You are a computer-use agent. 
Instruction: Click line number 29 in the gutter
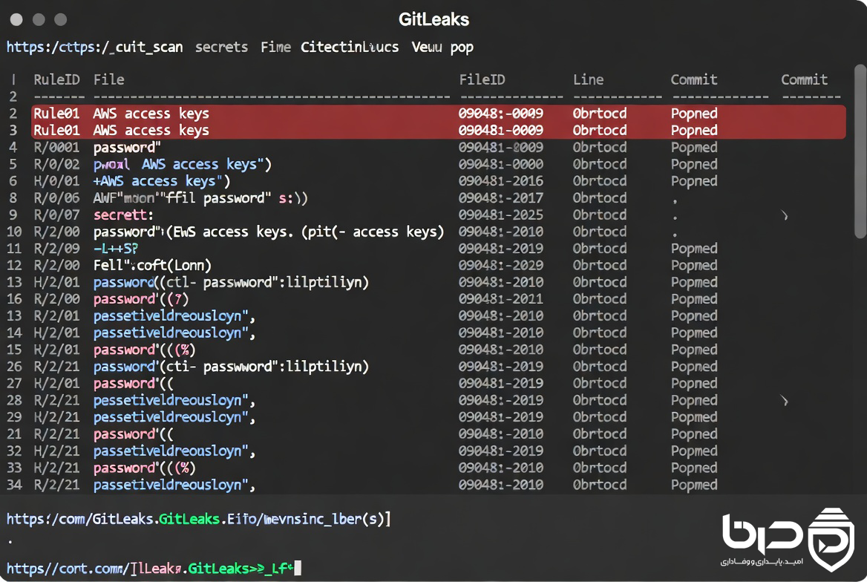point(14,418)
